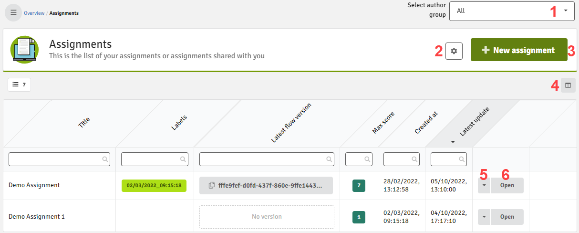
Task: Focus the Latest update filter input
Action: click(x=449, y=159)
